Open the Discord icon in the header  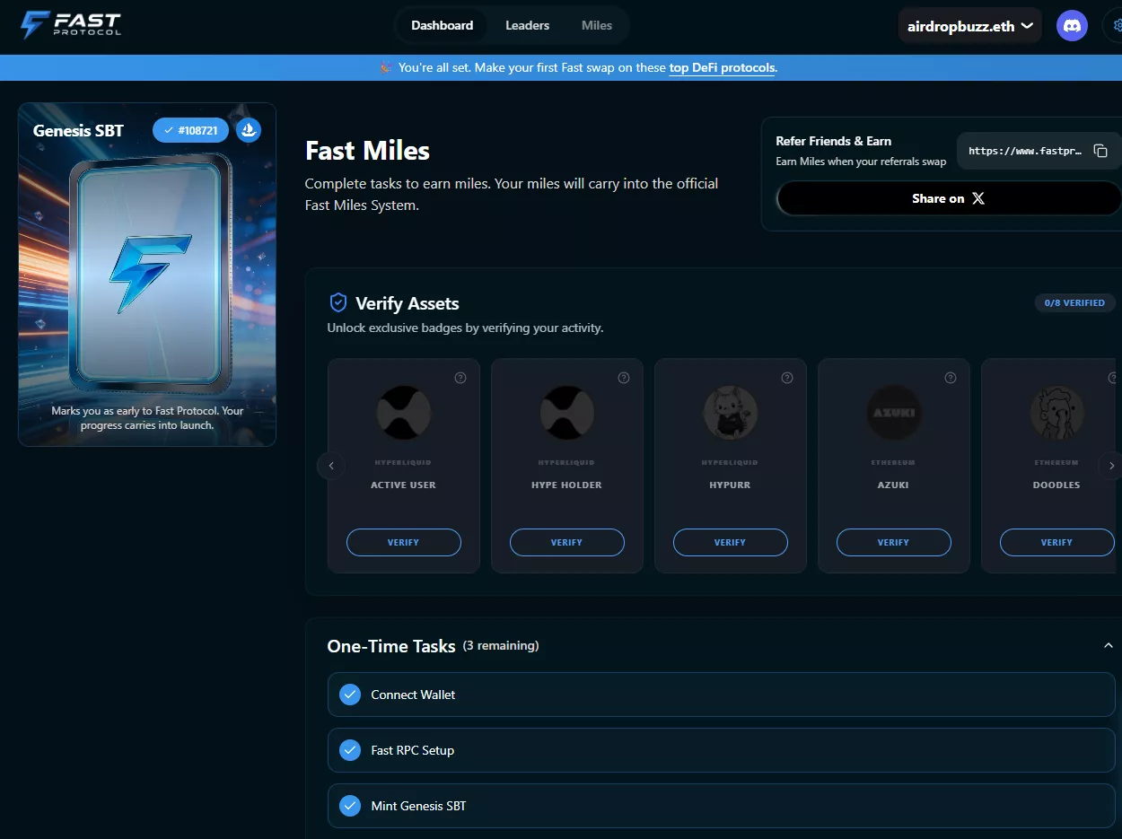tap(1072, 25)
